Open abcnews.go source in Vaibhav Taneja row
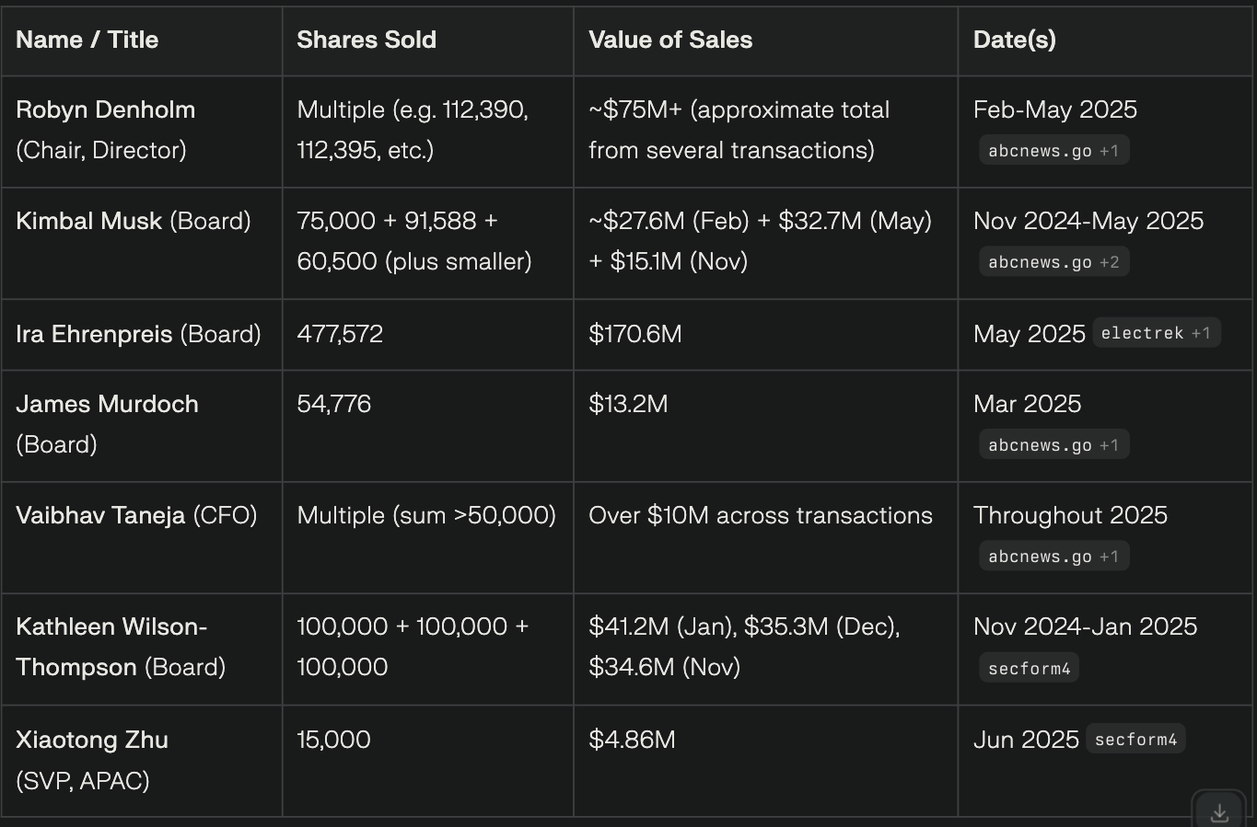 (1053, 557)
